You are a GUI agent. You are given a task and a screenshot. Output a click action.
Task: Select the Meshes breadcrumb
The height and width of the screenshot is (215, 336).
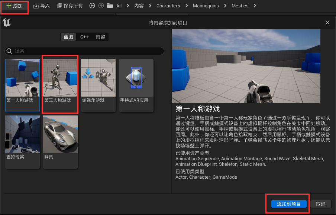pyautogui.click(x=240, y=6)
